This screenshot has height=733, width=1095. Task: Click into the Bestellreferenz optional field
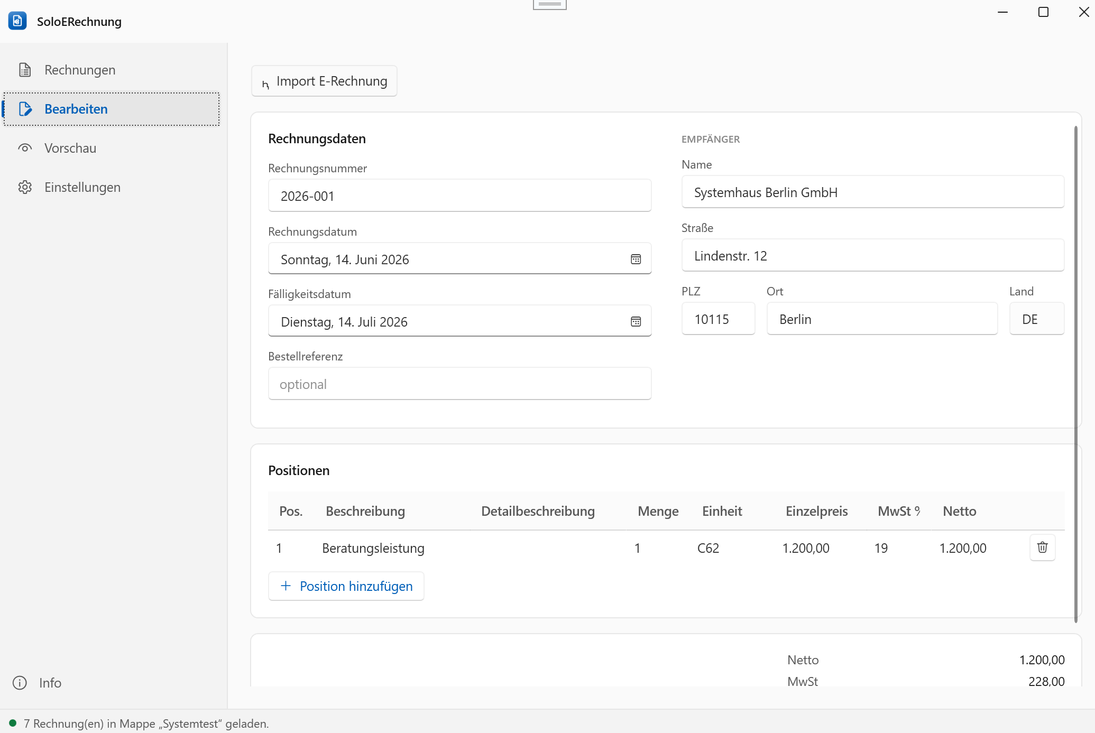459,384
